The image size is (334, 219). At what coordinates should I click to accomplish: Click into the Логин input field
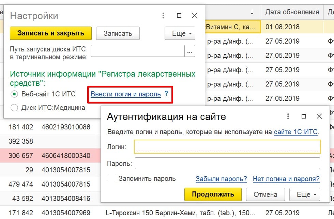pos(227,147)
